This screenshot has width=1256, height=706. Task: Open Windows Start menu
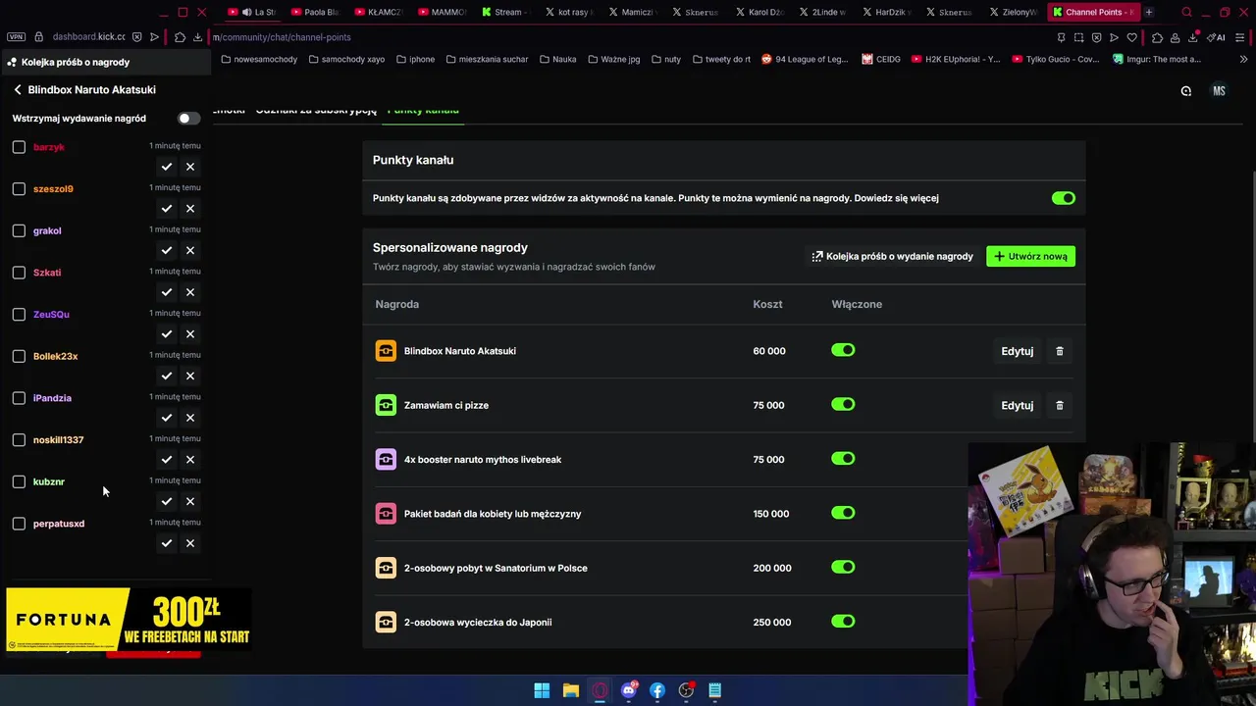[542, 690]
